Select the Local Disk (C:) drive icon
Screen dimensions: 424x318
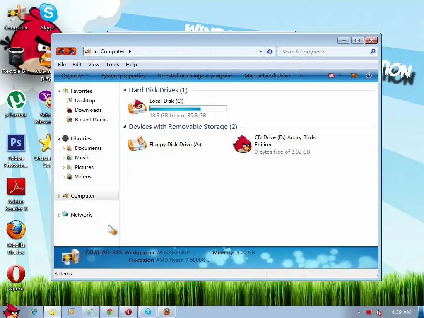137,107
